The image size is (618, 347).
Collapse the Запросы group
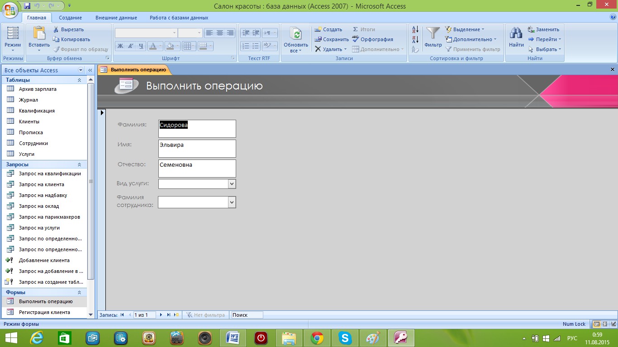[79, 165]
